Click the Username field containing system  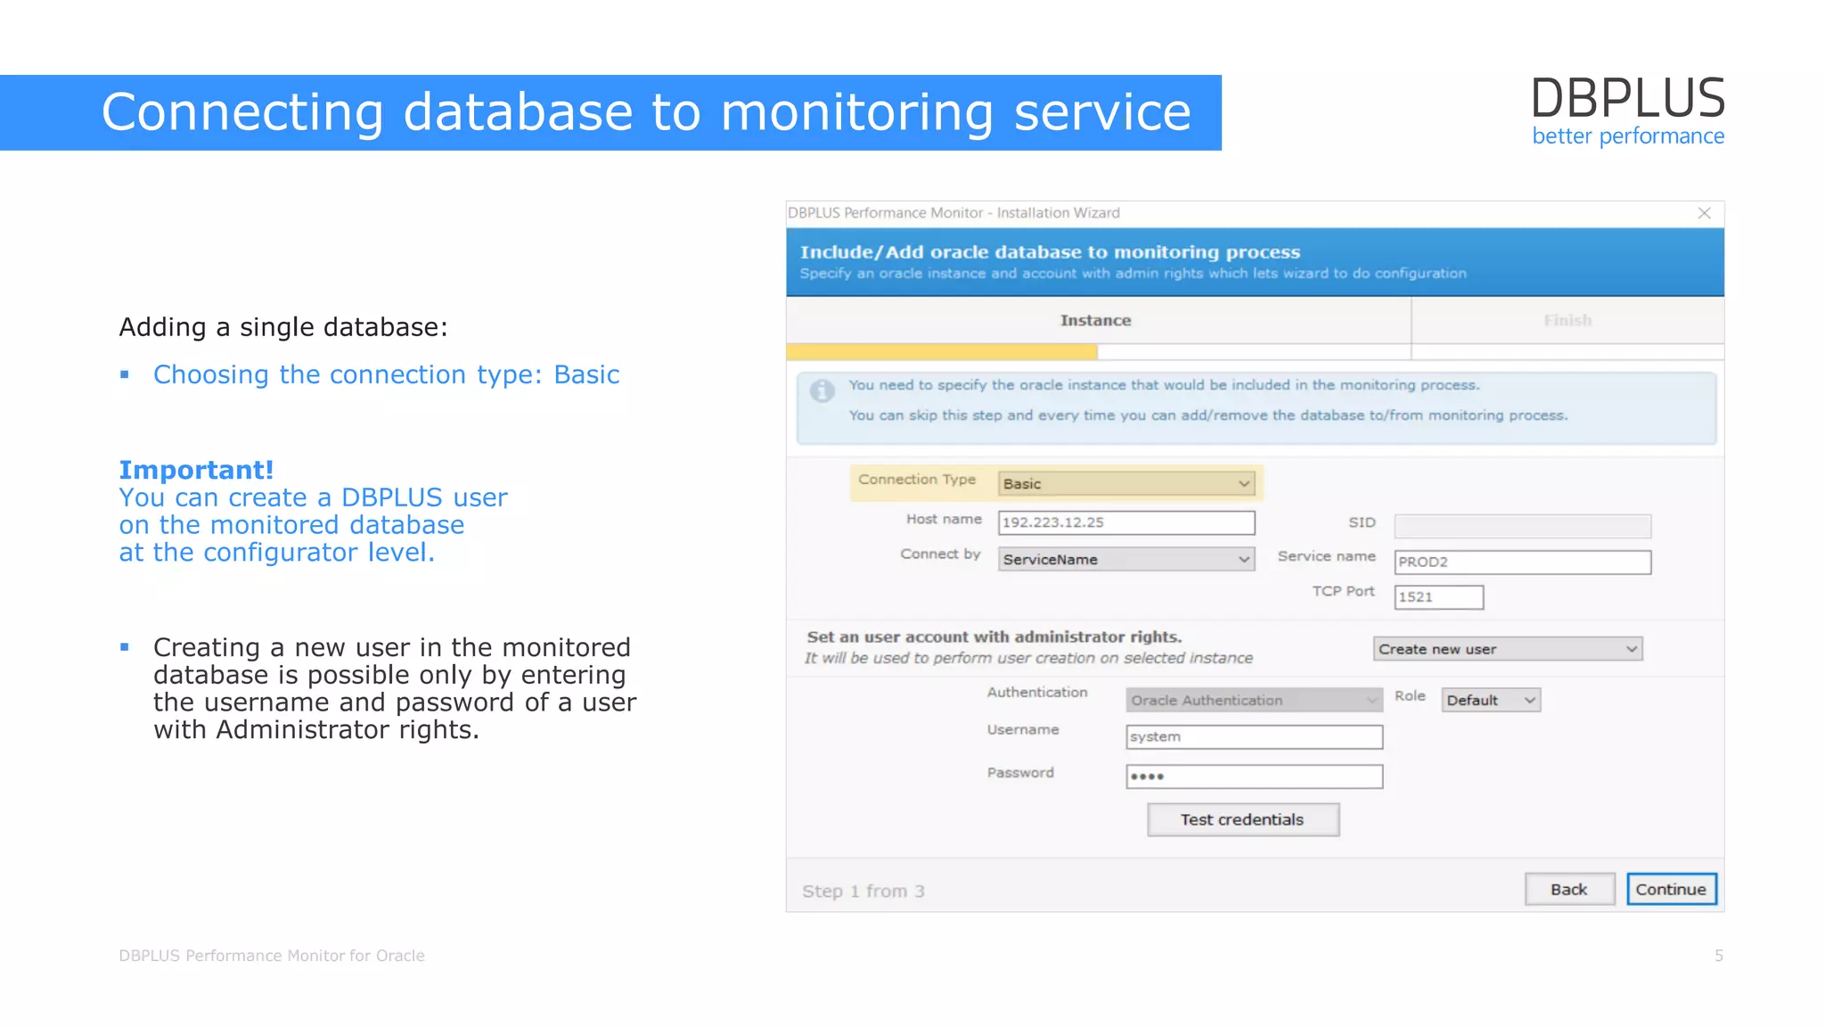(x=1253, y=736)
